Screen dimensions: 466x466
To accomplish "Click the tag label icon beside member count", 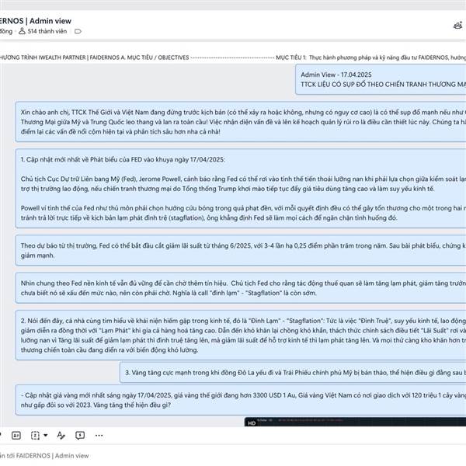I will (78, 31).
